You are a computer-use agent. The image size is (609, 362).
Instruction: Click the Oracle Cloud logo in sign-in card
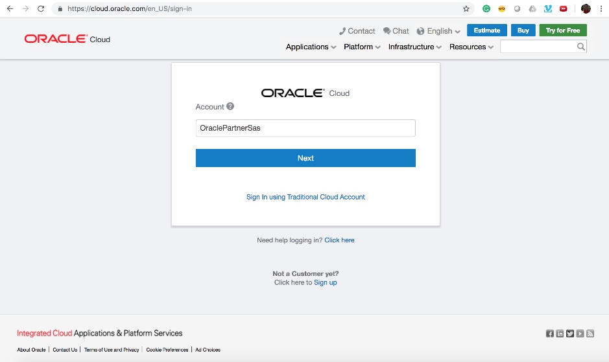[305, 93]
